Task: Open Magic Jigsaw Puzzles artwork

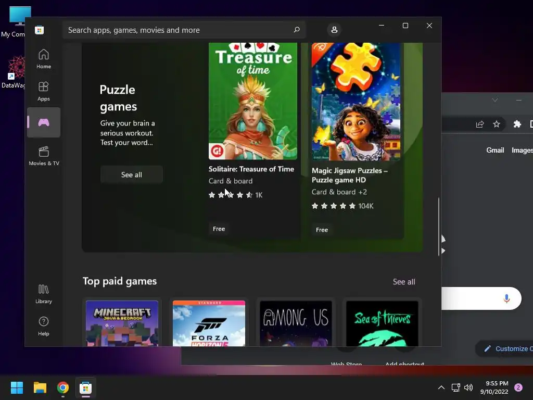Action: click(x=356, y=102)
